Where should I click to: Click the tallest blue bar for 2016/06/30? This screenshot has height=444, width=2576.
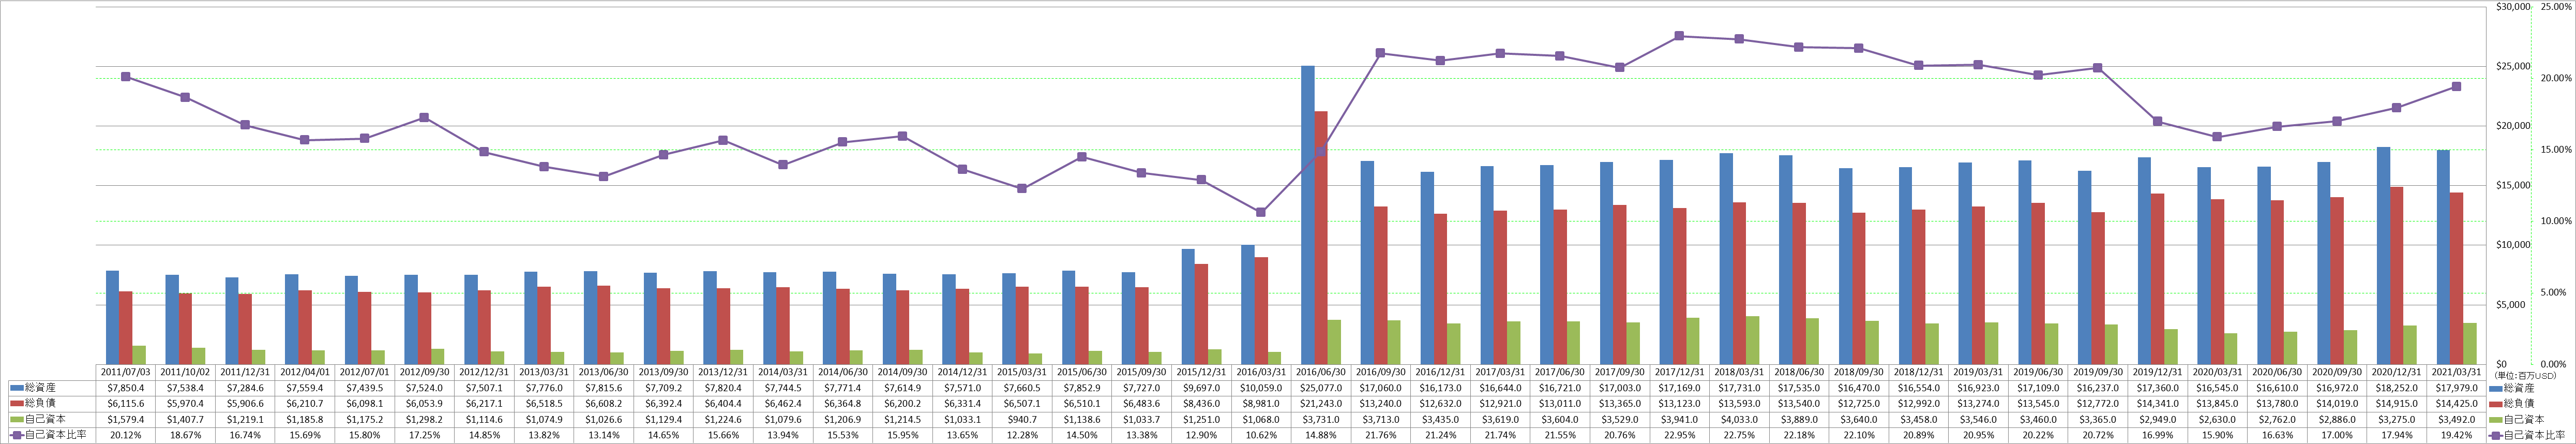coord(1307,215)
